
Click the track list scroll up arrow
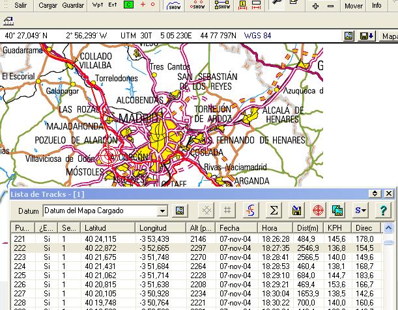388,228
